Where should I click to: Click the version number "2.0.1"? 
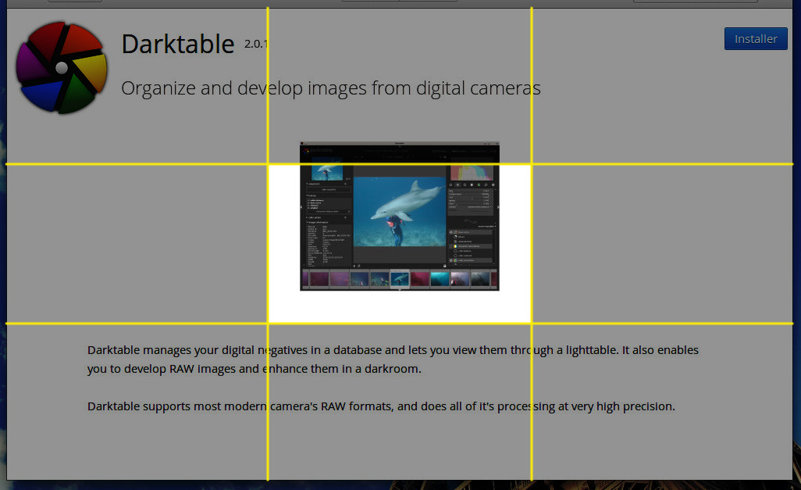pyautogui.click(x=256, y=44)
